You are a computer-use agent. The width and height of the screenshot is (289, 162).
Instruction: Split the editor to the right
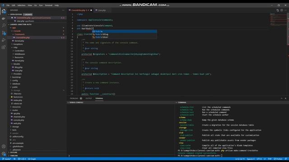pyautogui.click(x=282, y=10)
